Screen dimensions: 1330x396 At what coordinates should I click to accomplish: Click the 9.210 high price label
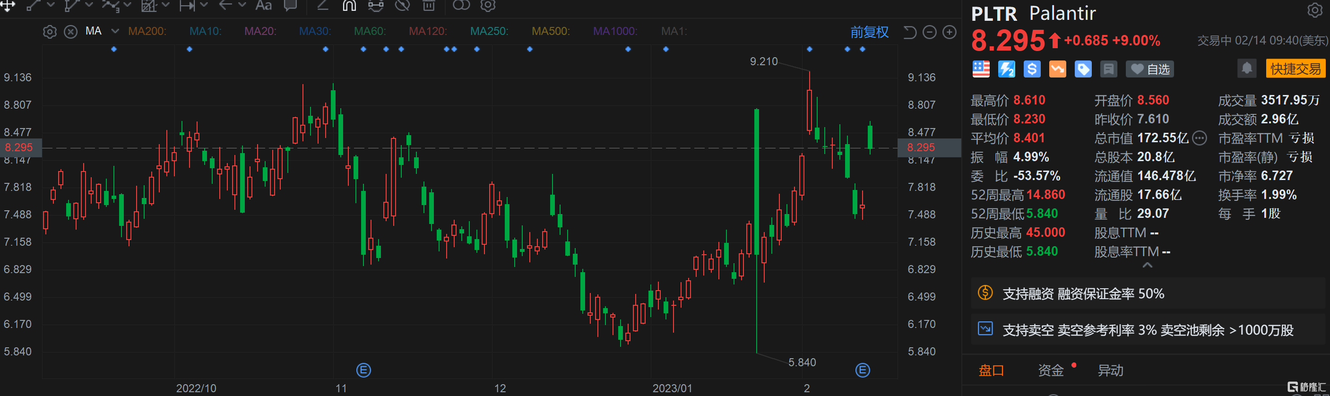tap(764, 61)
